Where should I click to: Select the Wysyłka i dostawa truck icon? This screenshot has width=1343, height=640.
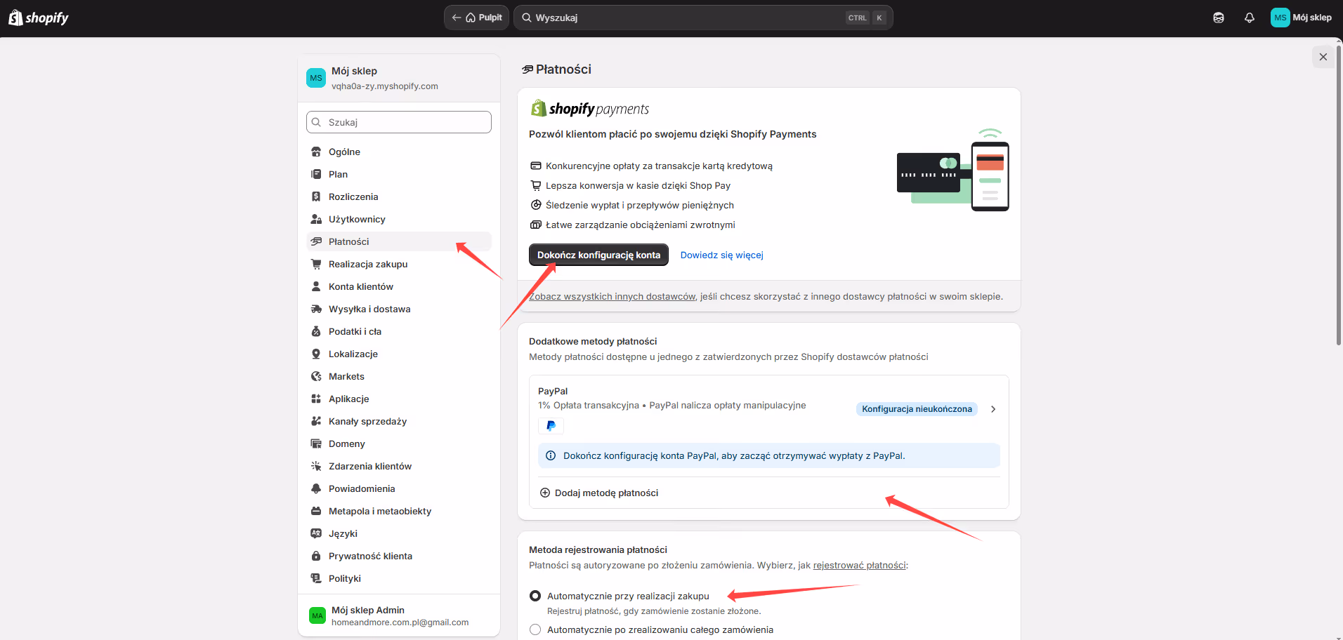click(x=317, y=309)
